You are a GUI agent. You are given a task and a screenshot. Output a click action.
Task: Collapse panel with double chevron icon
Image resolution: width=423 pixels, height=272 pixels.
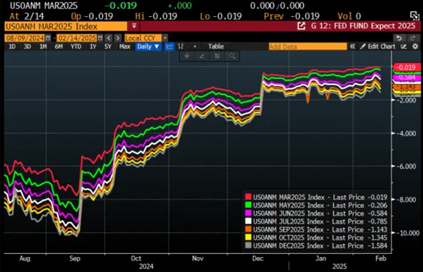(352, 46)
